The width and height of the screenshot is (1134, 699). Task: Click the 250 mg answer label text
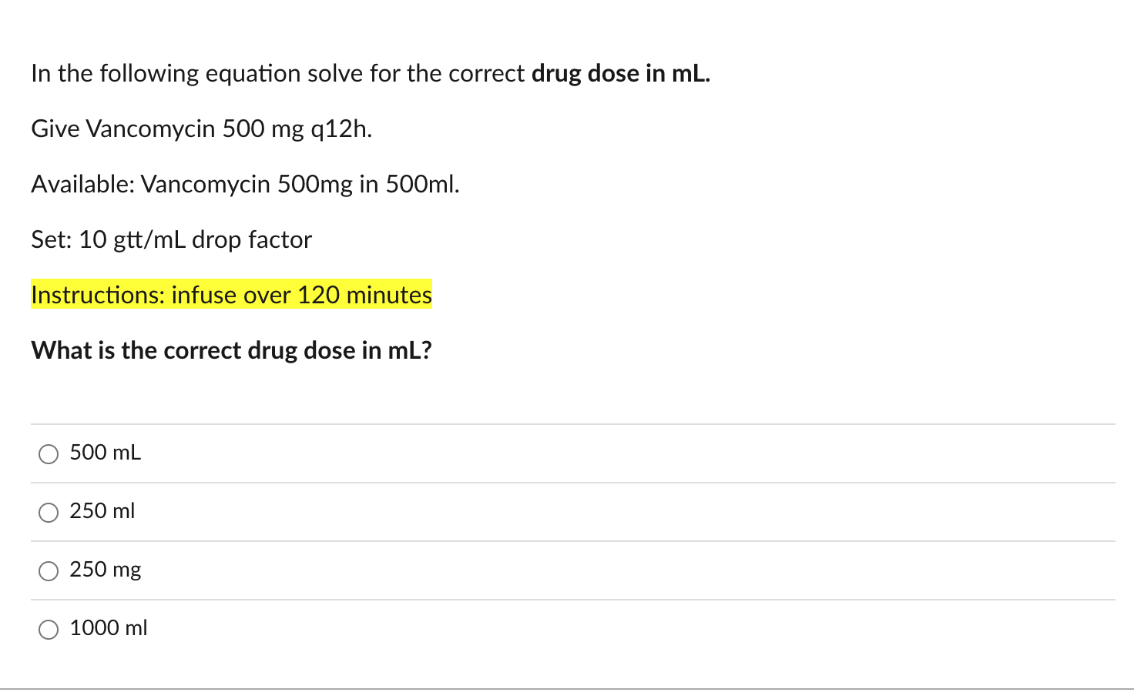pos(105,570)
